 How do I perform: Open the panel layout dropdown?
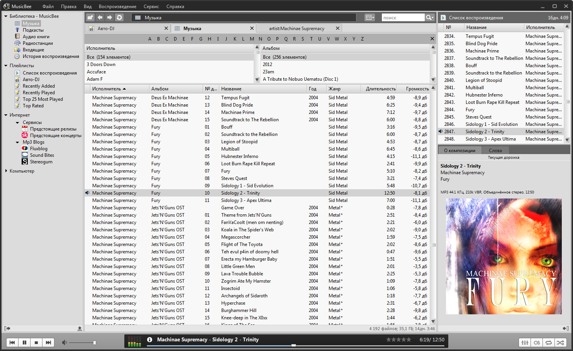(370, 17)
